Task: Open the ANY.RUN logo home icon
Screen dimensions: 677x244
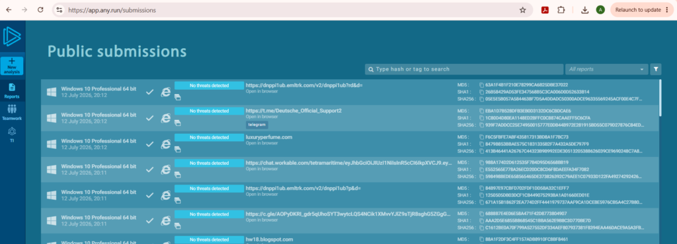Action: 12,36
